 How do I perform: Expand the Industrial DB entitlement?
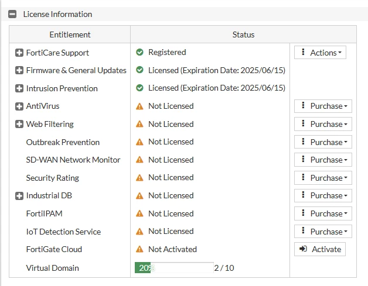pos(19,196)
